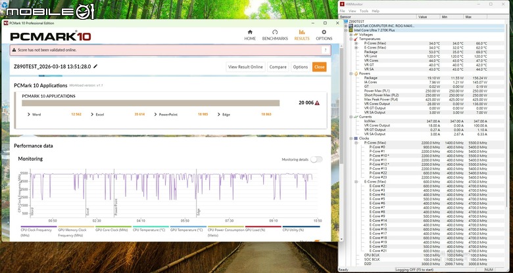Click View Result Online button
This screenshot has height=273, width=513.
(x=245, y=67)
